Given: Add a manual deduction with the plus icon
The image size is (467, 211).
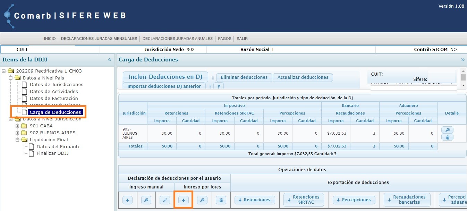Looking at the screenshot, I should pos(127,200).
